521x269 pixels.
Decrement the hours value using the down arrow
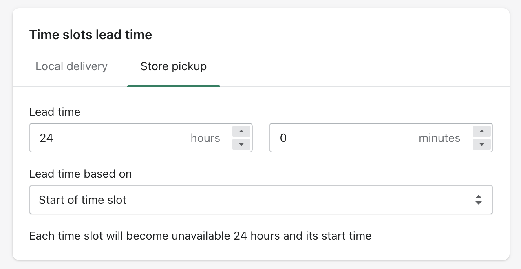(x=241, y=144)
